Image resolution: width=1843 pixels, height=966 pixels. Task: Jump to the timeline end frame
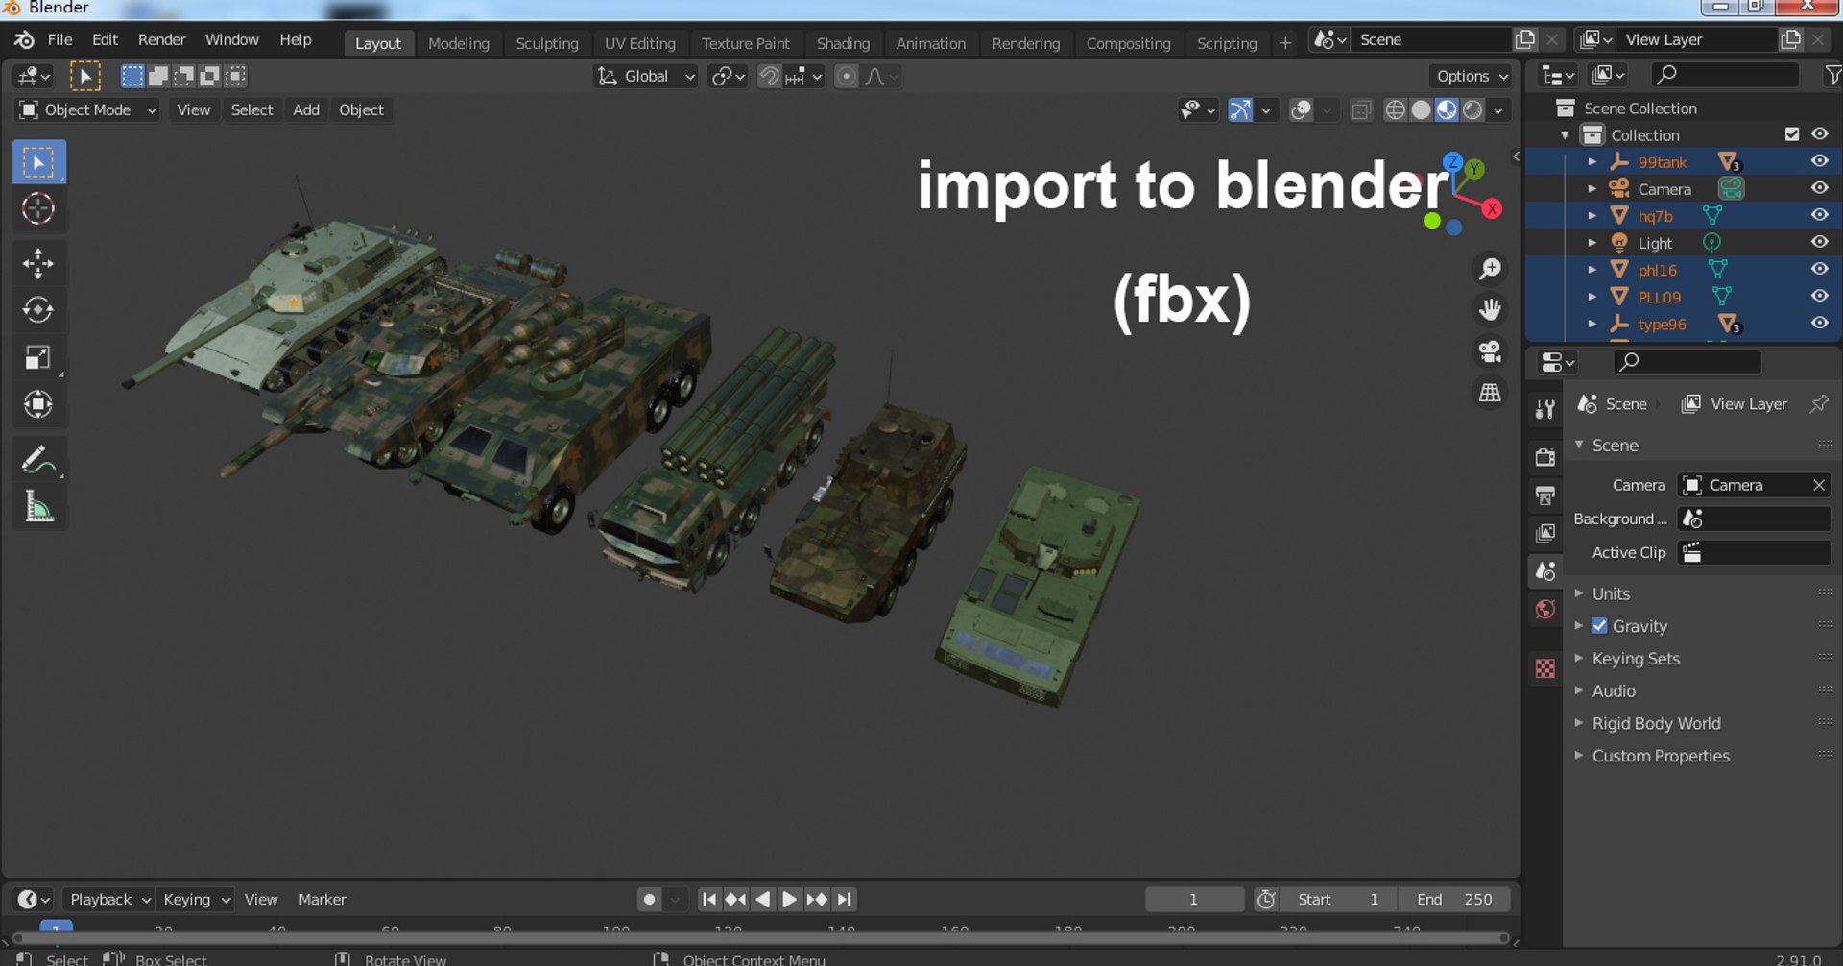[844, 900]
